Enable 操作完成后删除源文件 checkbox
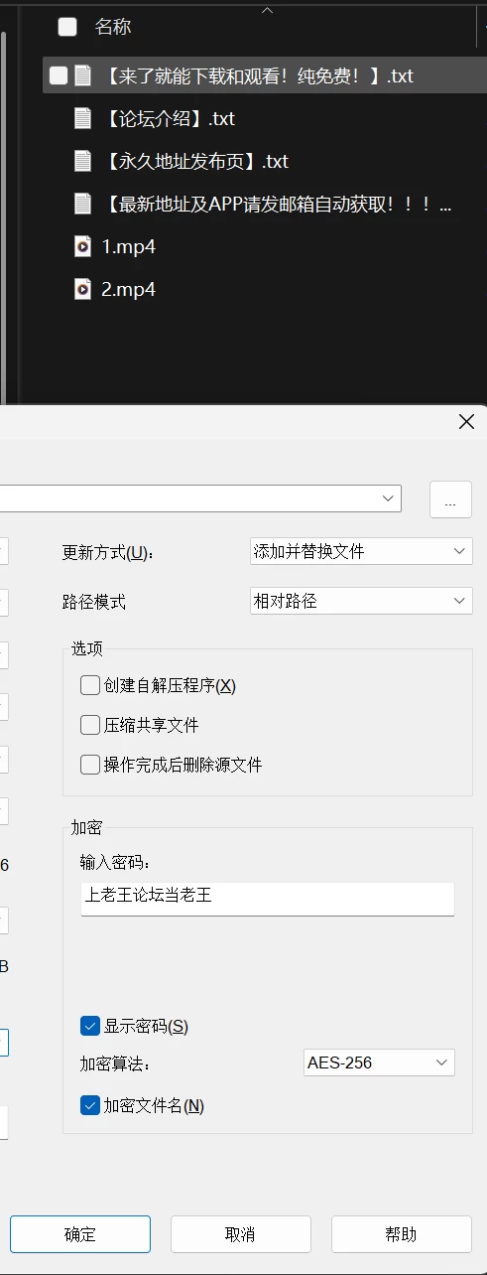This screenshot has height=1275, width=487. (x=90, y=765)
